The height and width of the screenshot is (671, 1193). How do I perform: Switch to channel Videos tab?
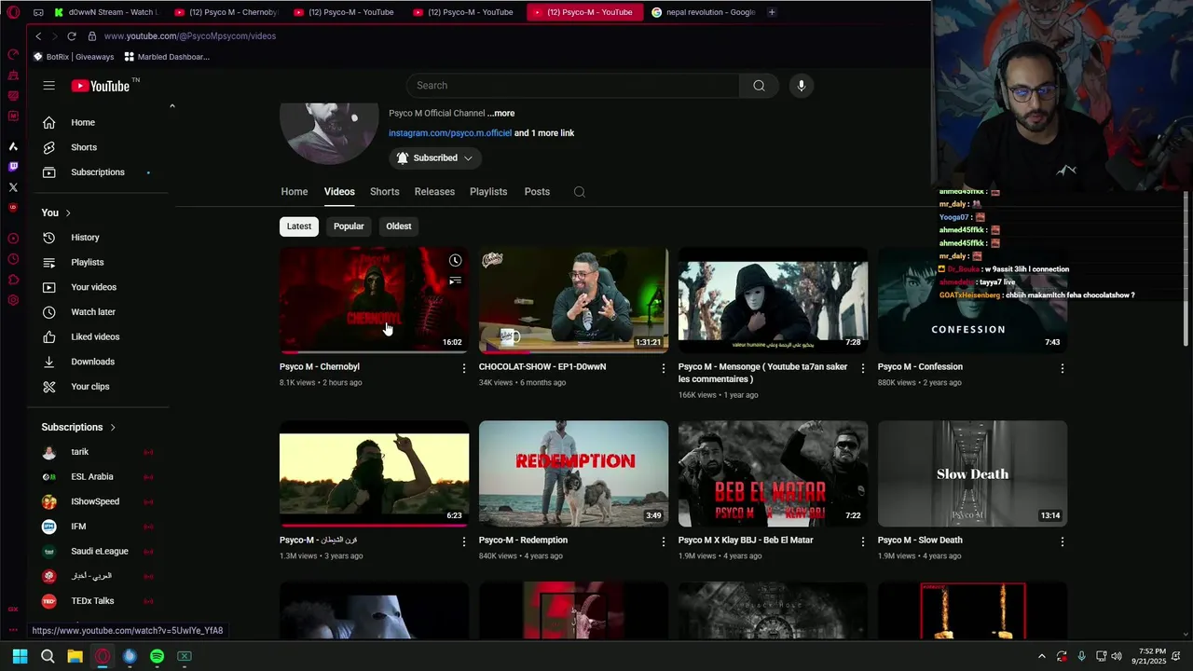[x=339, y=192]
